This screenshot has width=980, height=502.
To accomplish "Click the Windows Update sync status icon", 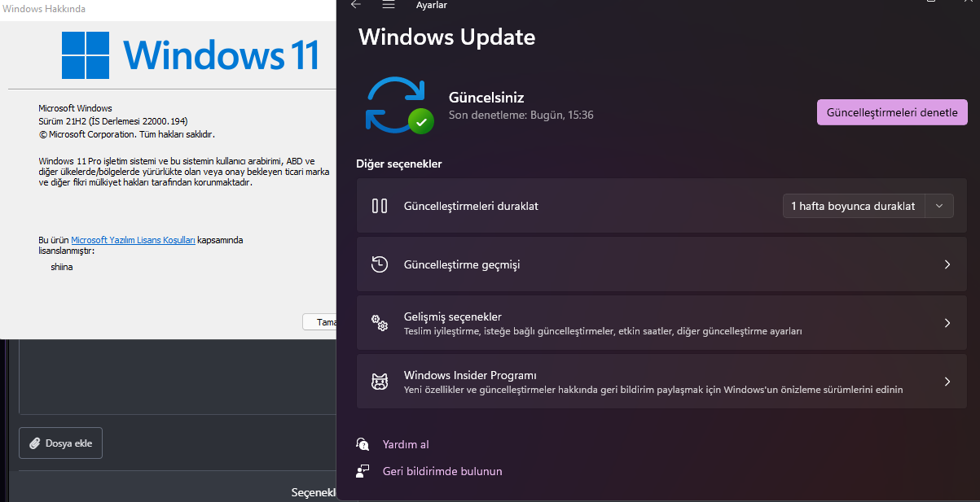I will pyautogui.click(x=398, y=104).
